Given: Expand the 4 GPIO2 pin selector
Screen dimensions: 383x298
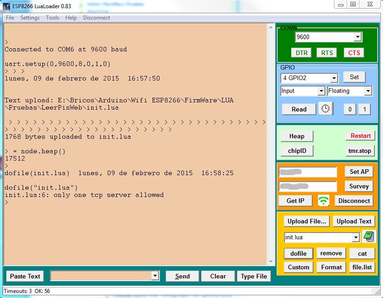Looking at the screenshot, I should 334,78.
